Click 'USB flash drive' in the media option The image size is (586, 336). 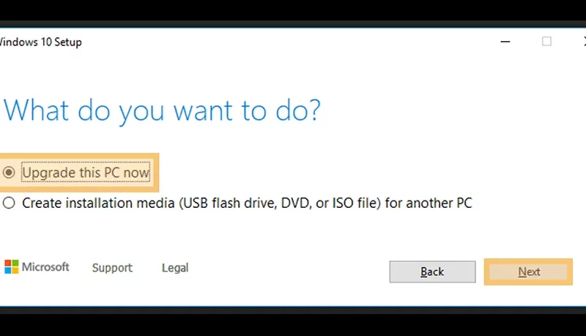tap(229, 203)
